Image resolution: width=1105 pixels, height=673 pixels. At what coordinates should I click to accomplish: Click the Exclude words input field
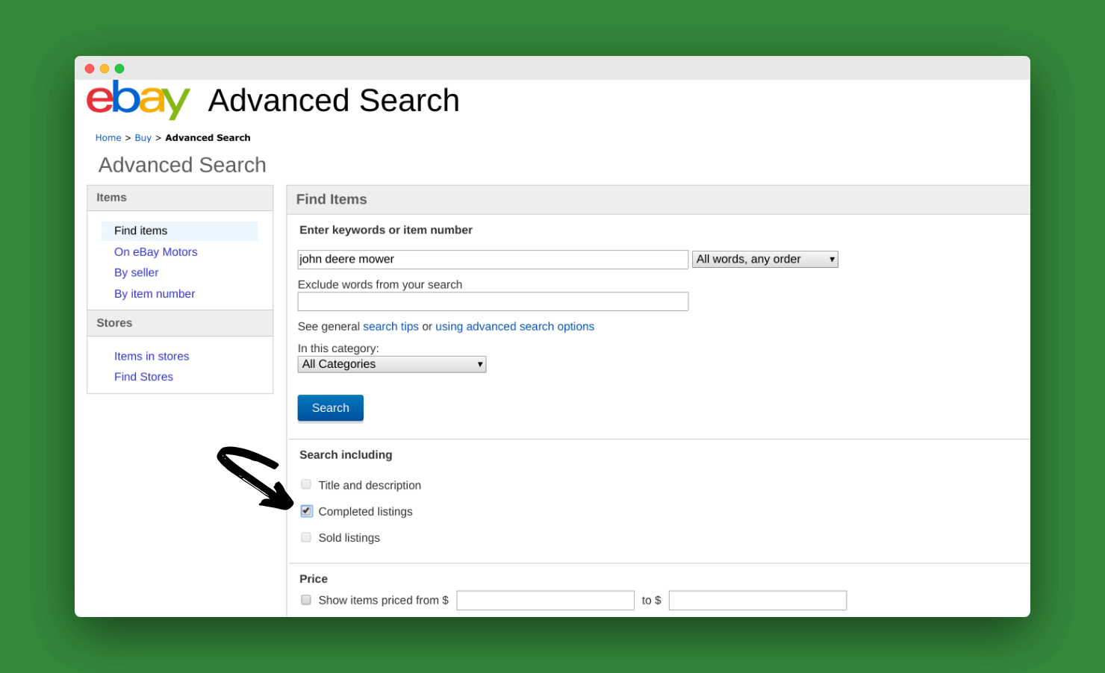point(493,301)
